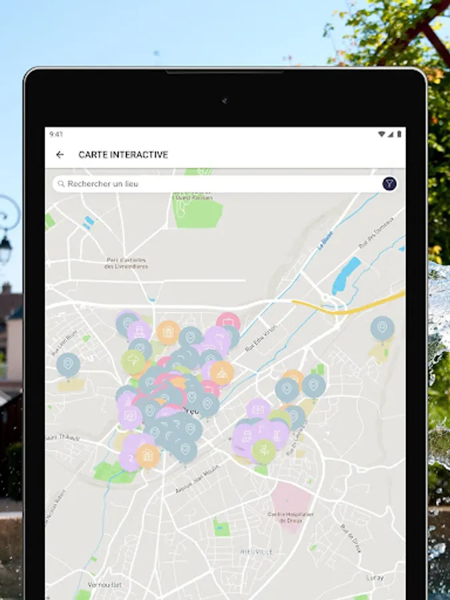This screenshot has height=600, width=450.
Task: Select the blue pin next to the Dreux label
Action: pyautogui.click(x=207, y=404)
